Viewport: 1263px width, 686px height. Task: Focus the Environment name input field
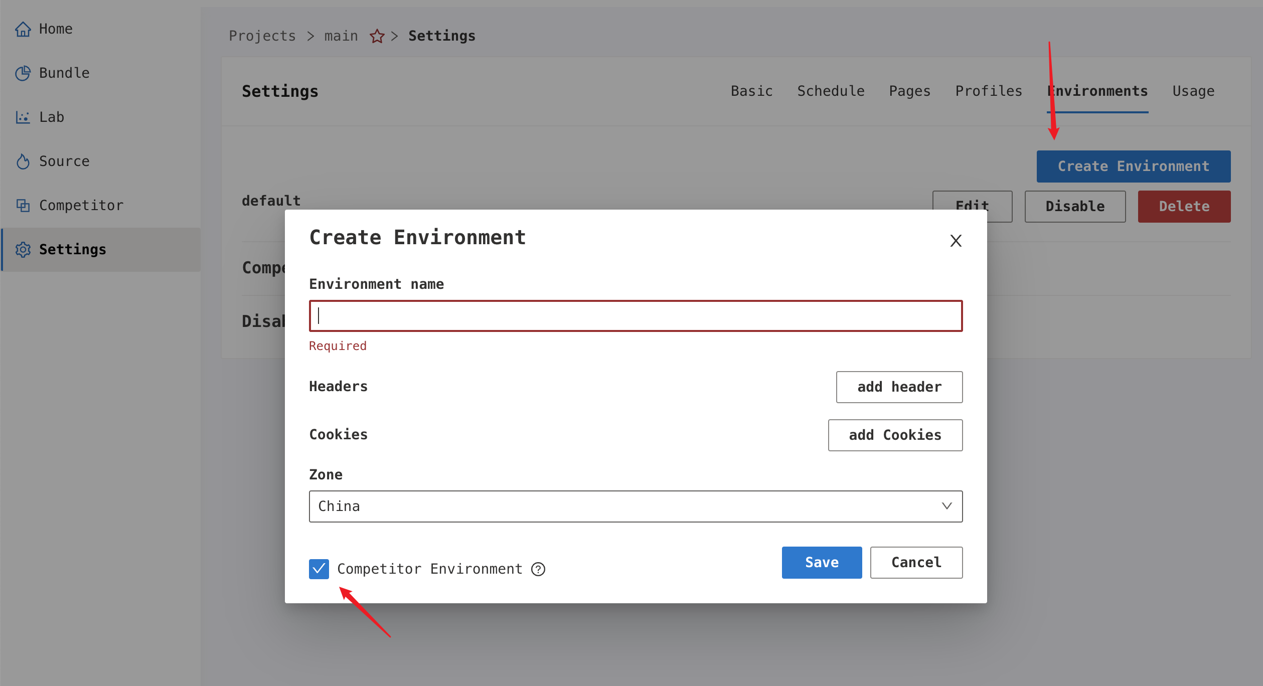pos(636,316)
